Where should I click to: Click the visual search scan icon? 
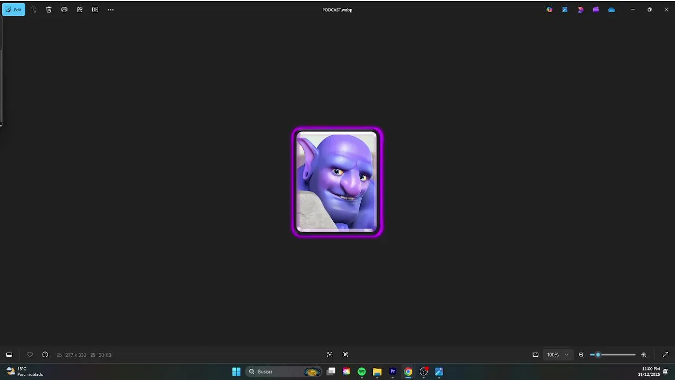click(330, 355)
